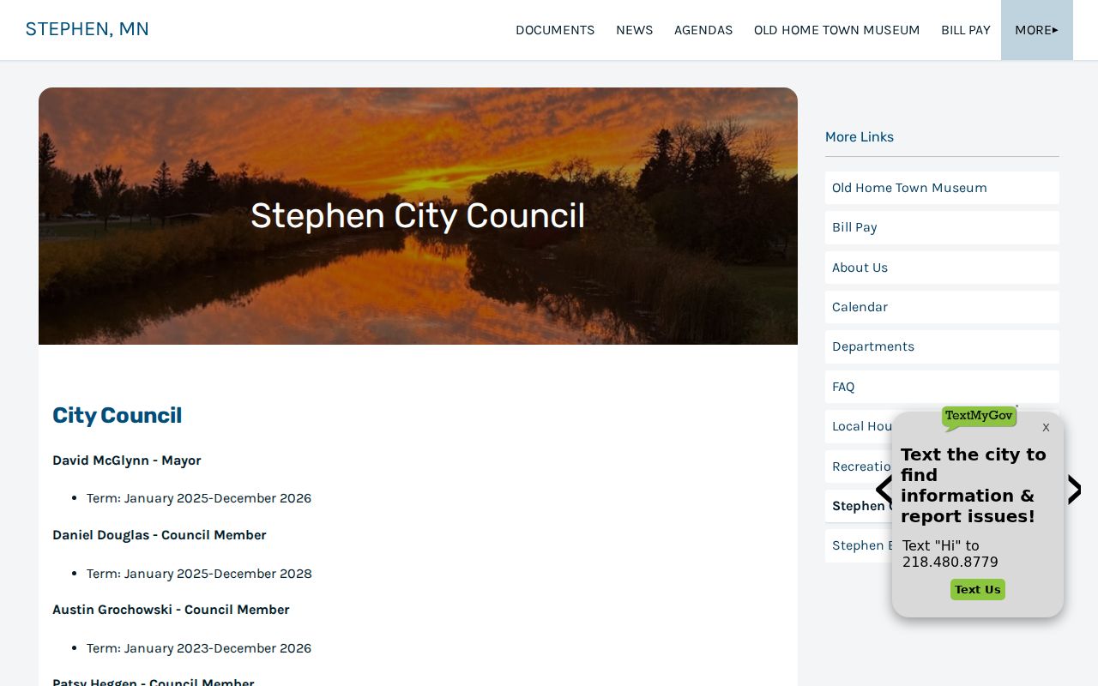This screenshot has width=1098, height=686.
Task: Click 'Term: January 2025-December 2026' text
Action: [199, 498]
